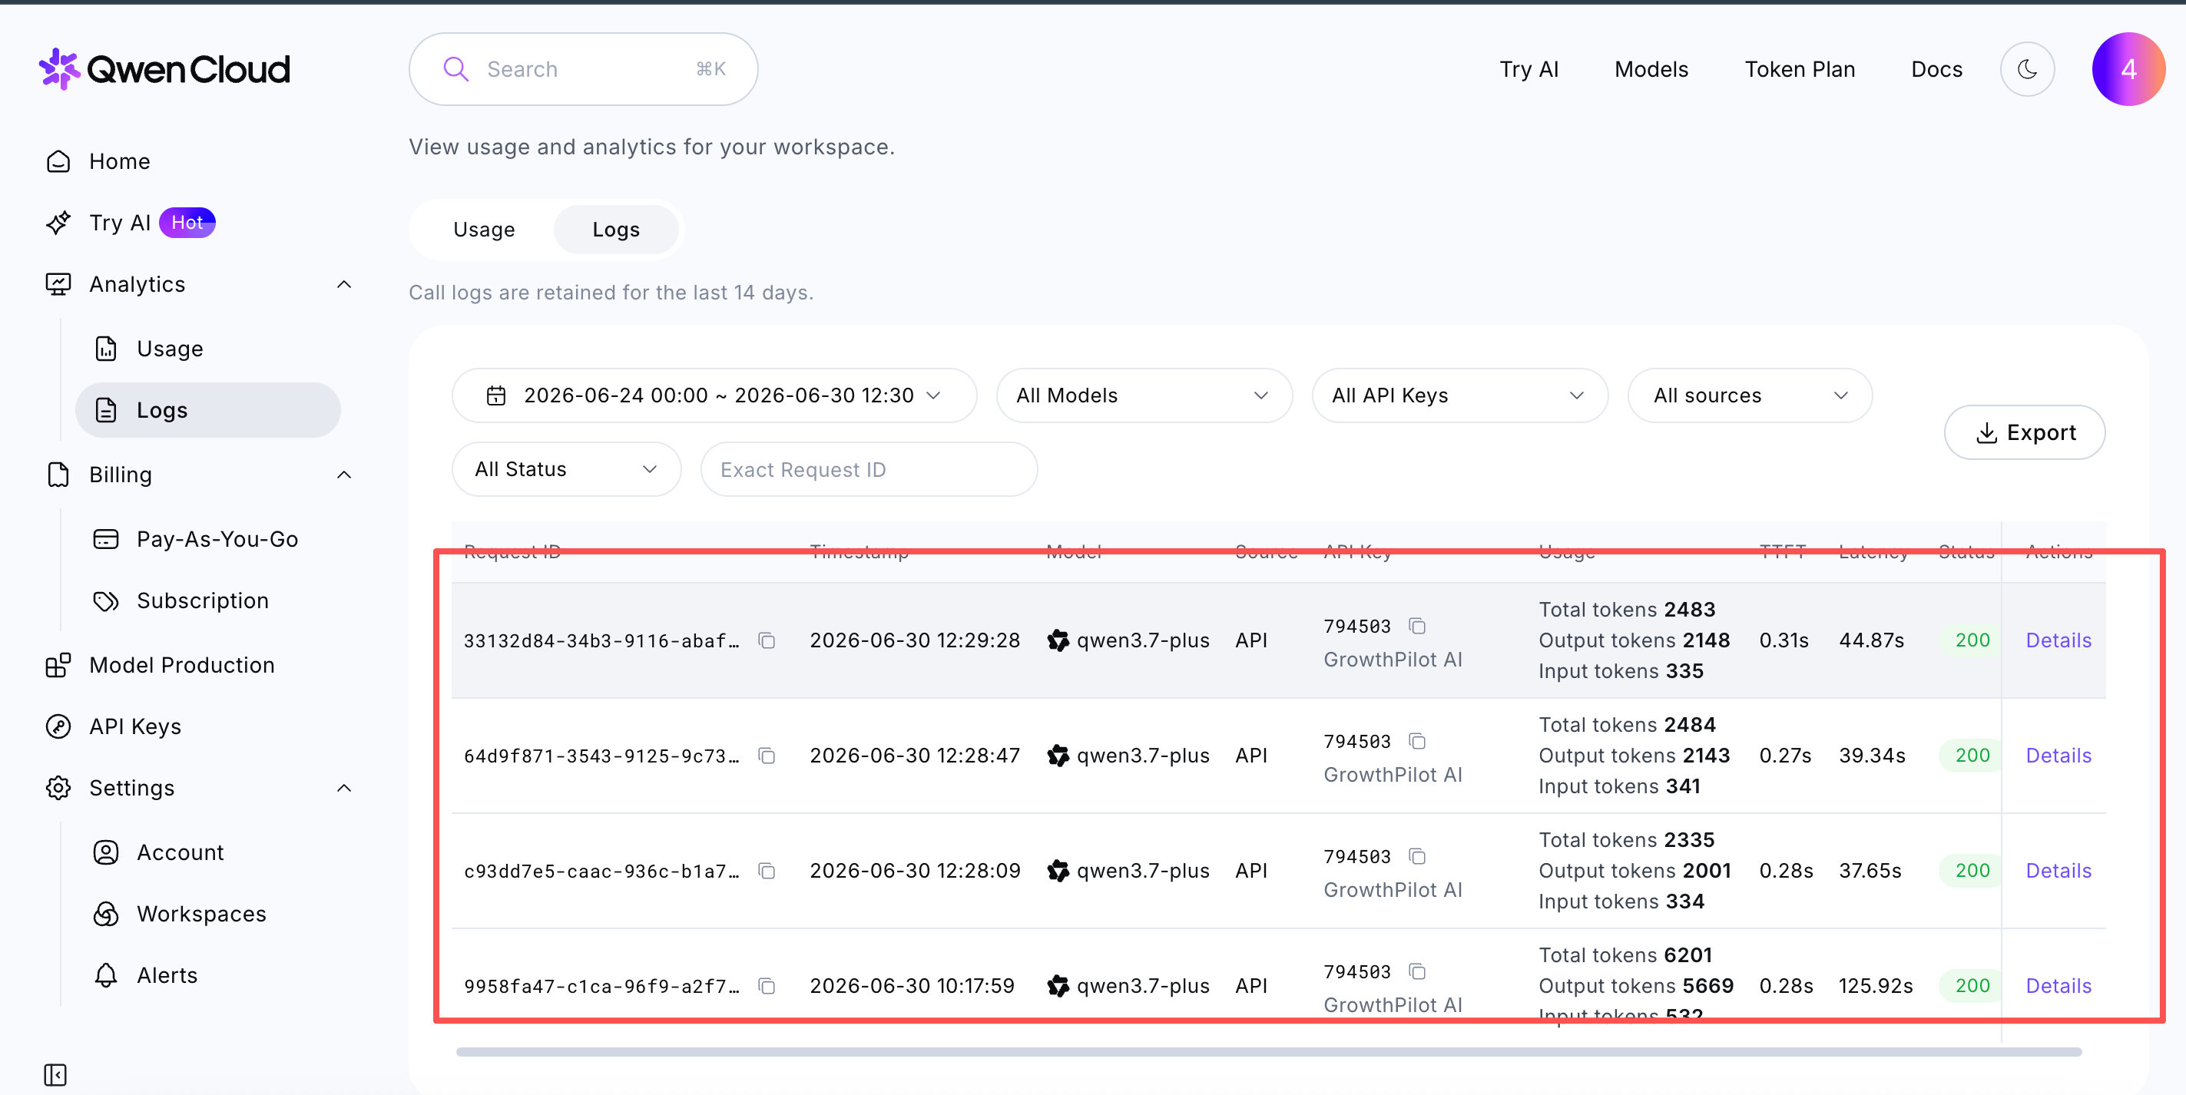Viewport: 2186px width, 1095px height.
Task: Open Try AI in top navigation
Action: point(1529,68)
